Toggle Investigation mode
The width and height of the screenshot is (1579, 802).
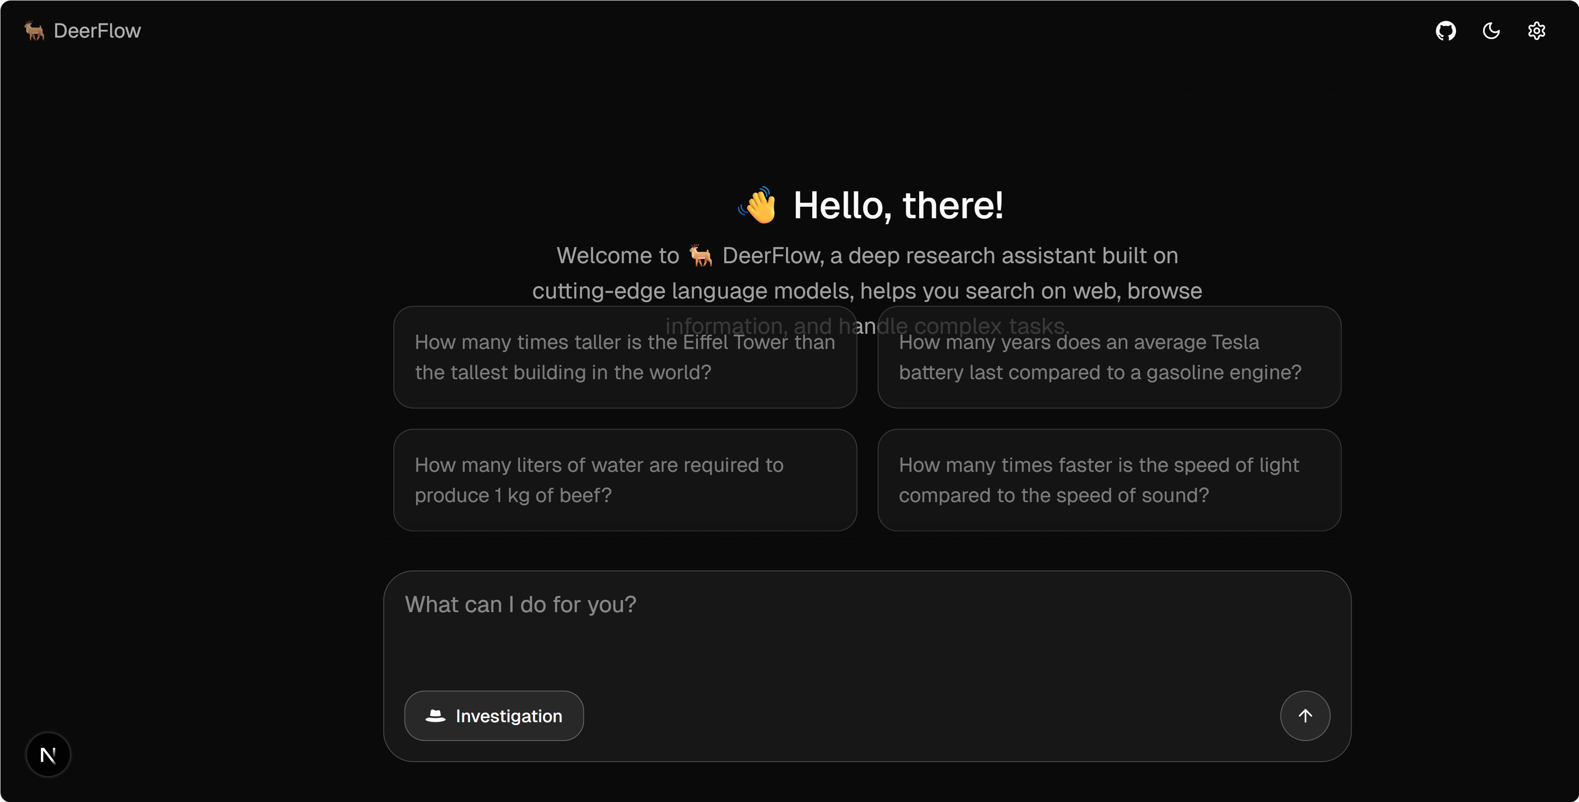coord(493,716)
